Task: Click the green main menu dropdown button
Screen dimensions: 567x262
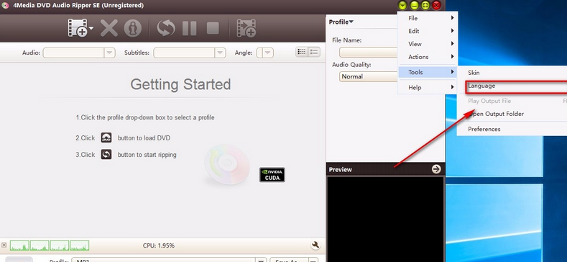Action: click(x=402, y=6)
